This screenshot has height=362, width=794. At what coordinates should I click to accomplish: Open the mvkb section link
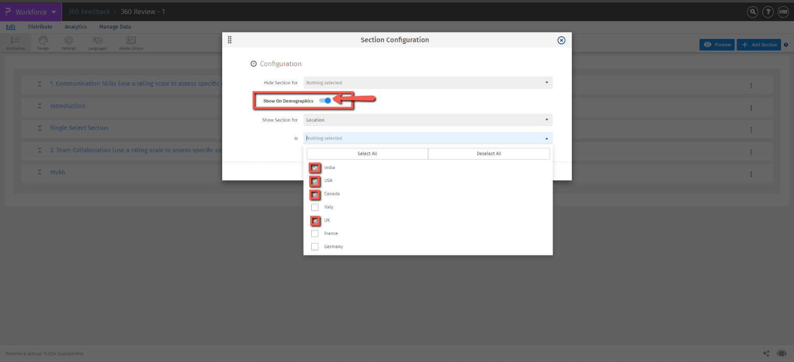point(57,172)
